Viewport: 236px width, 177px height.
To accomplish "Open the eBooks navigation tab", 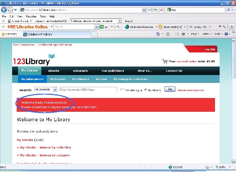I will tap(54, 71).
